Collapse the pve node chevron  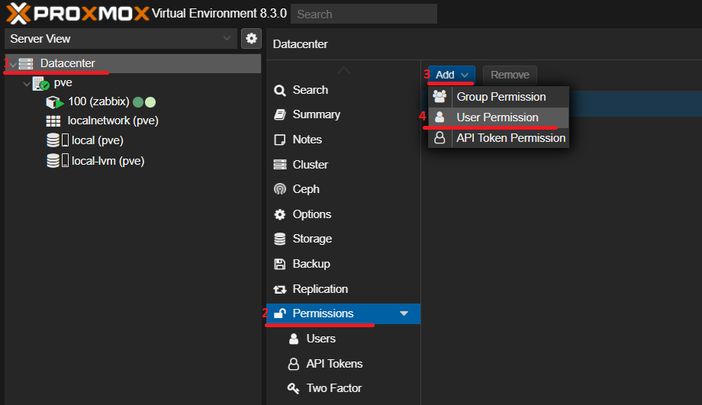27,84
